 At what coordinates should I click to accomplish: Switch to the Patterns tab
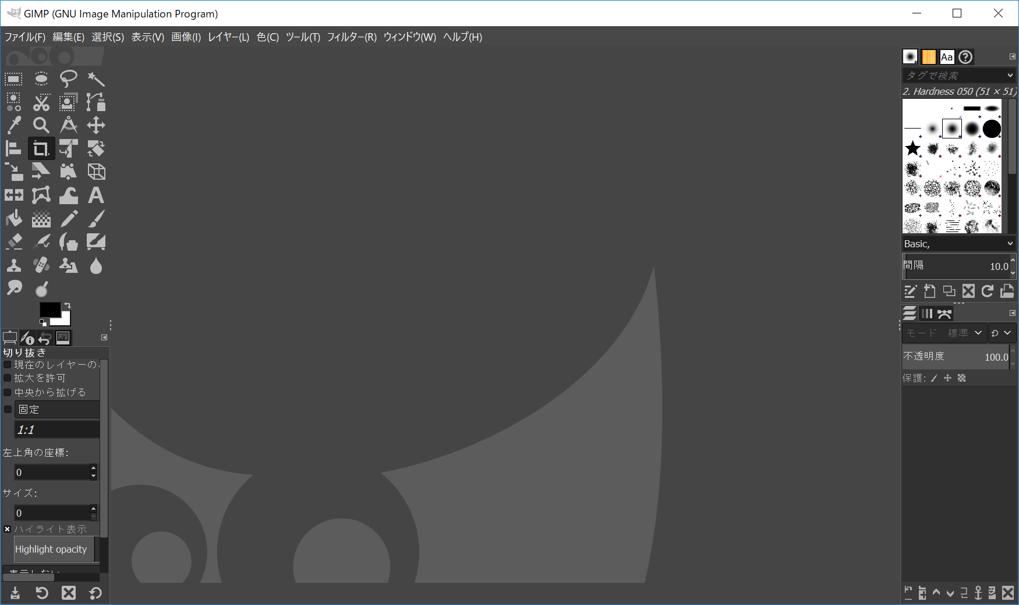point(929,56)
